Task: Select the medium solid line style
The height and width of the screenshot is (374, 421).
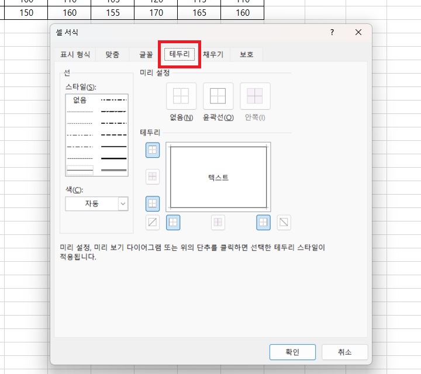Action: click(114, 147)
